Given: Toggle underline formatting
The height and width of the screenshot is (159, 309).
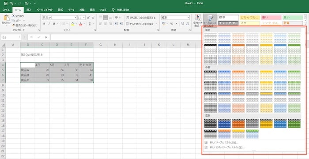Looking at the screenshot, I should (54, 24).
